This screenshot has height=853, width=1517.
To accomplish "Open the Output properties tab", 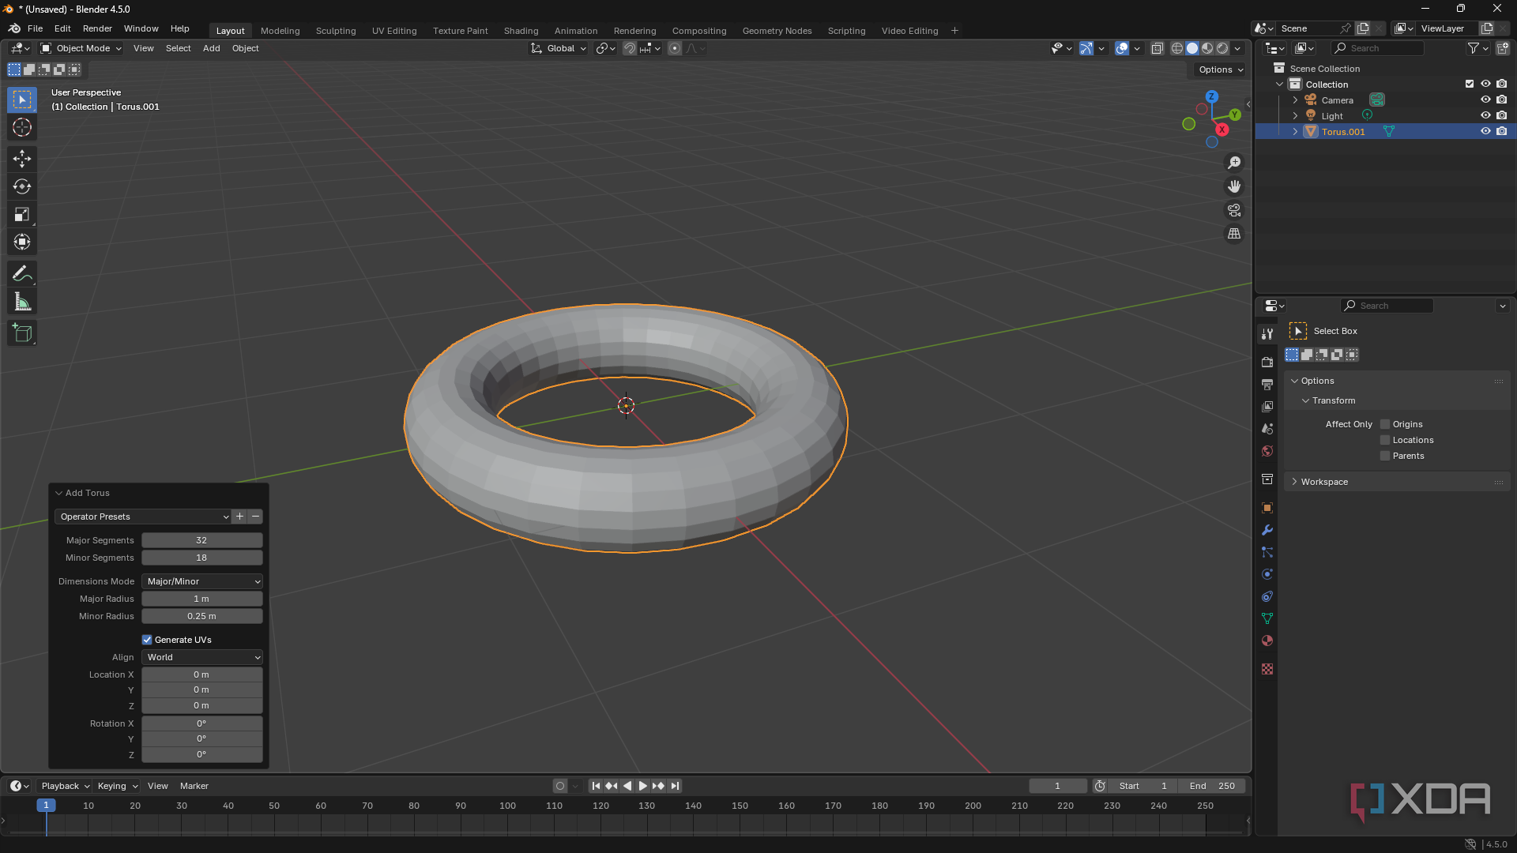I will (1267, 385).
